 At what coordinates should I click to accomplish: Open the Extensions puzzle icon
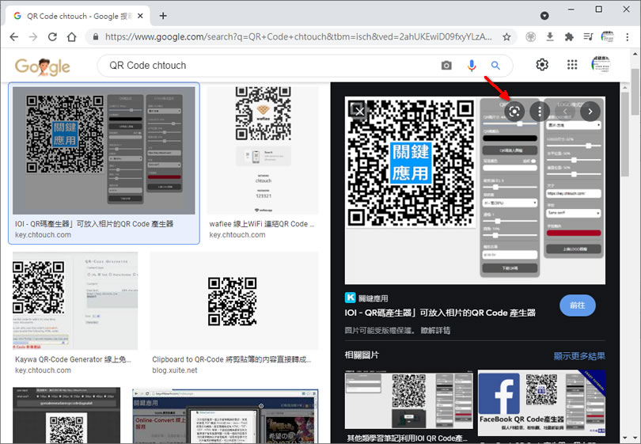click(x=569, y=36)
